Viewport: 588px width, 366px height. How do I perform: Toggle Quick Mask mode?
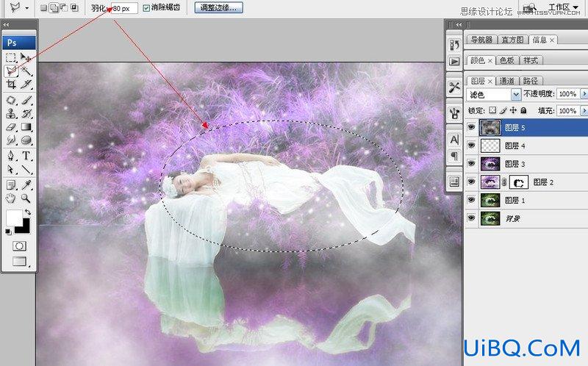19,246
